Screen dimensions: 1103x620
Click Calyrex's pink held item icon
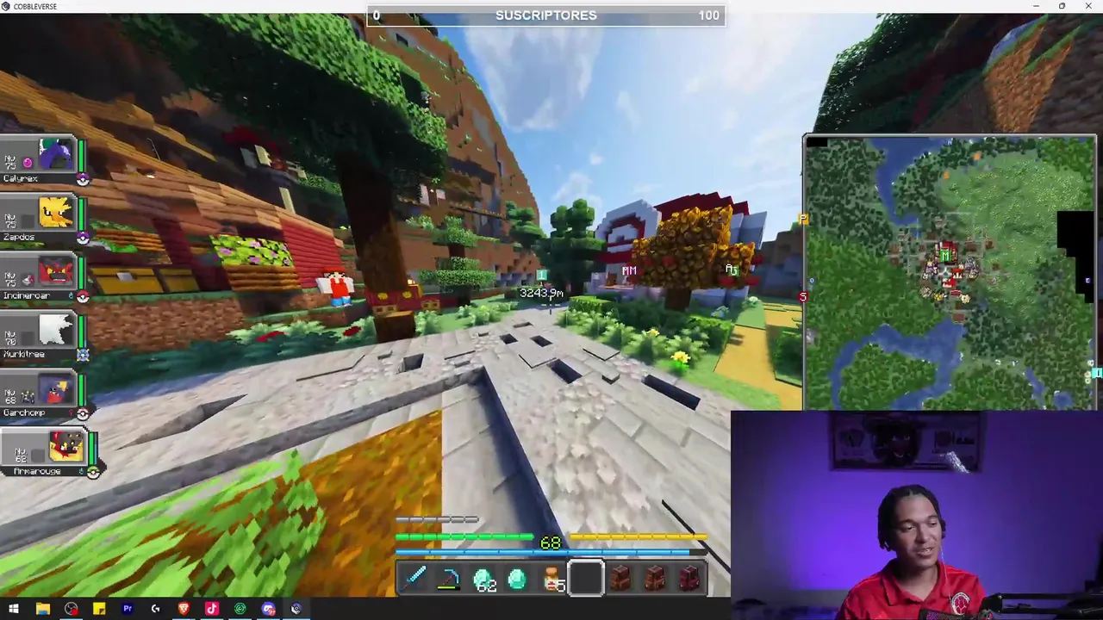pyautogui.click(x=28, y=163)
